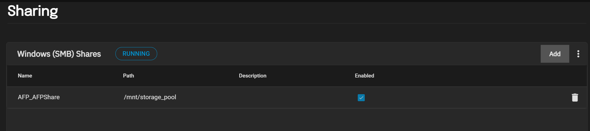Sort shares by the Path column header
Viewport: 590px width, 131px height.
pos(128,76)
